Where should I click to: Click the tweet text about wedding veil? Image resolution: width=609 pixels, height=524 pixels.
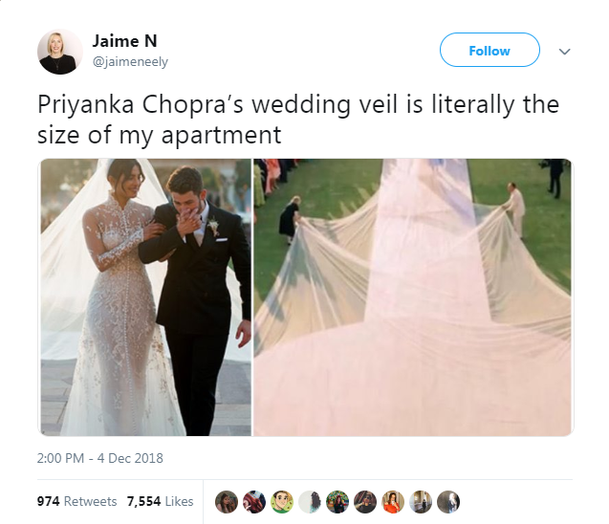[298, 120]
